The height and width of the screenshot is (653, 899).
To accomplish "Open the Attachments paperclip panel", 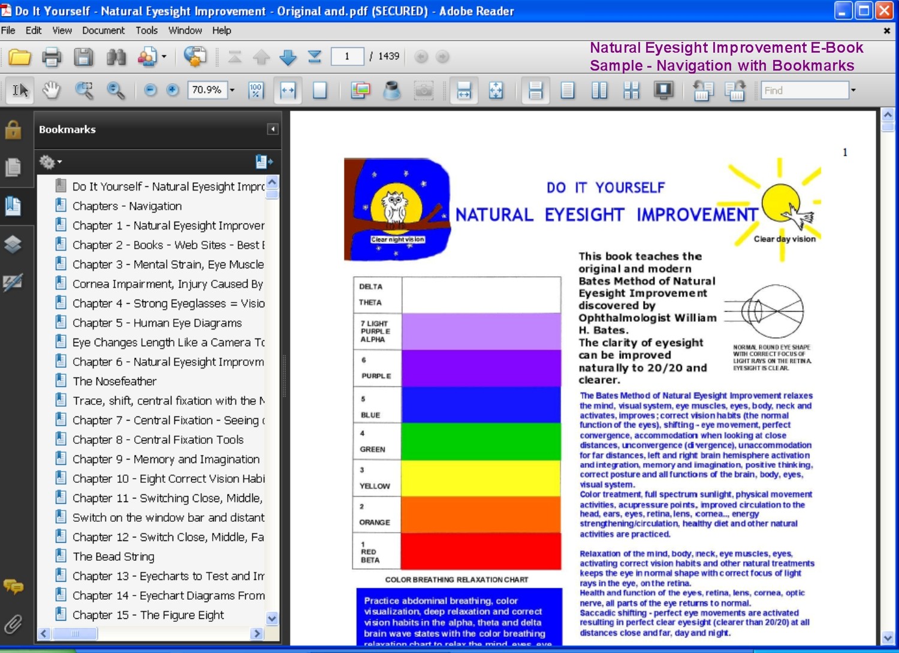I will point(13,624).
